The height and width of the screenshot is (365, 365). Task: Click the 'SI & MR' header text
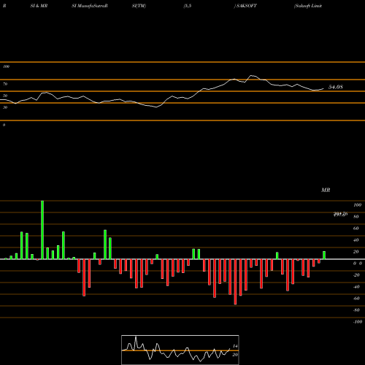(39, 6)
